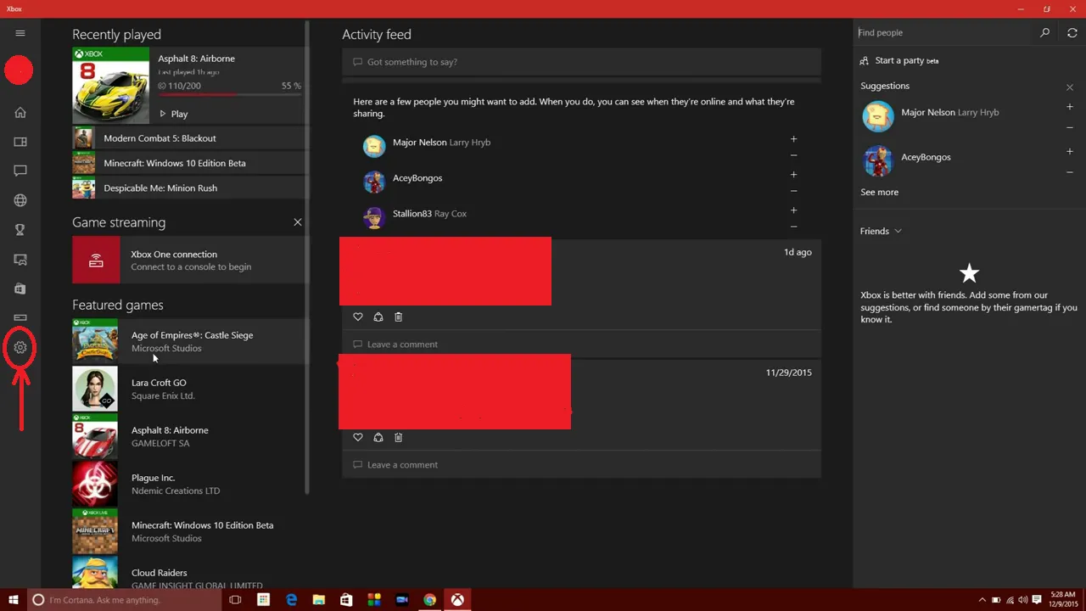
Task: Share the 11/29/2015 post
Action: point(378,437)
